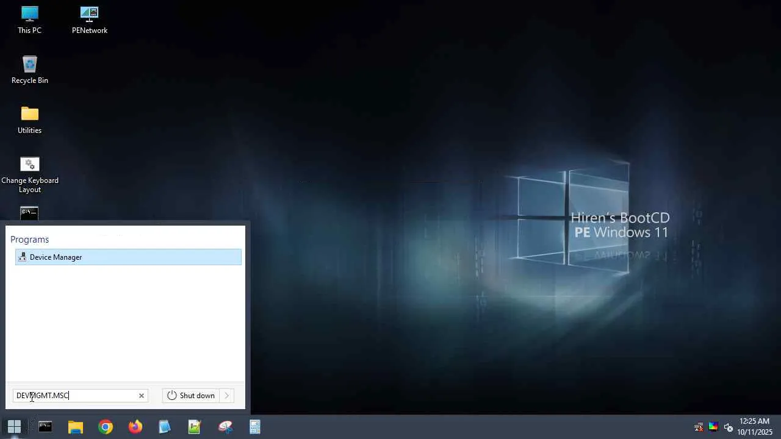Select the Recycle Bin icon
The width and height of the screenshot is (781, 439).
pos(29,70)
